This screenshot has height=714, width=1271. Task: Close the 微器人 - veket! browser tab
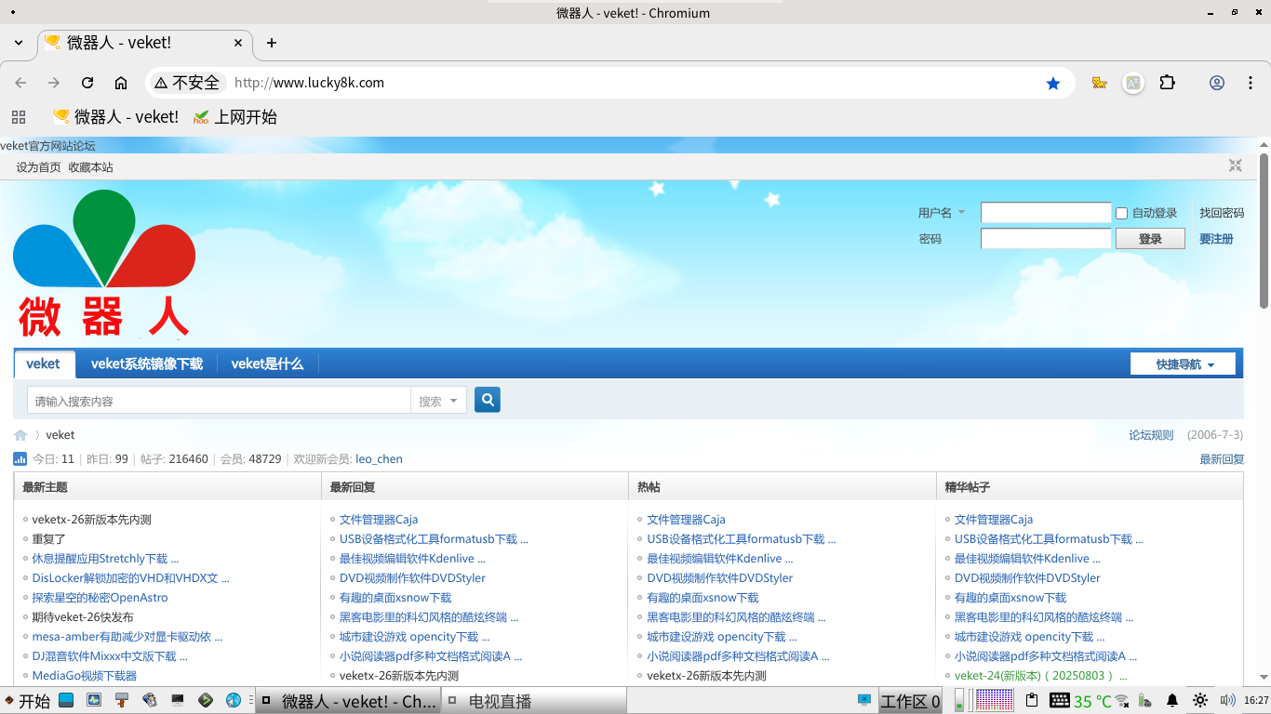tap(238, 43)
